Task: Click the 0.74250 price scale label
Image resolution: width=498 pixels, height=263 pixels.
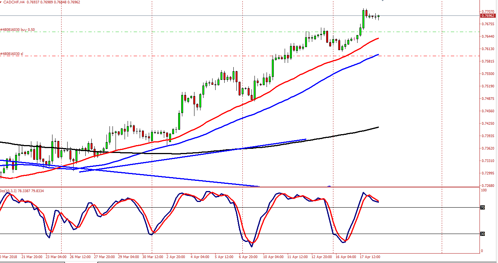Action: pyautogui.click(x=487, y=124)
